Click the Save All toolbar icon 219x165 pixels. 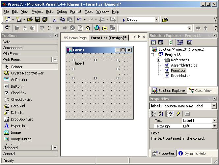click(45, 19)
